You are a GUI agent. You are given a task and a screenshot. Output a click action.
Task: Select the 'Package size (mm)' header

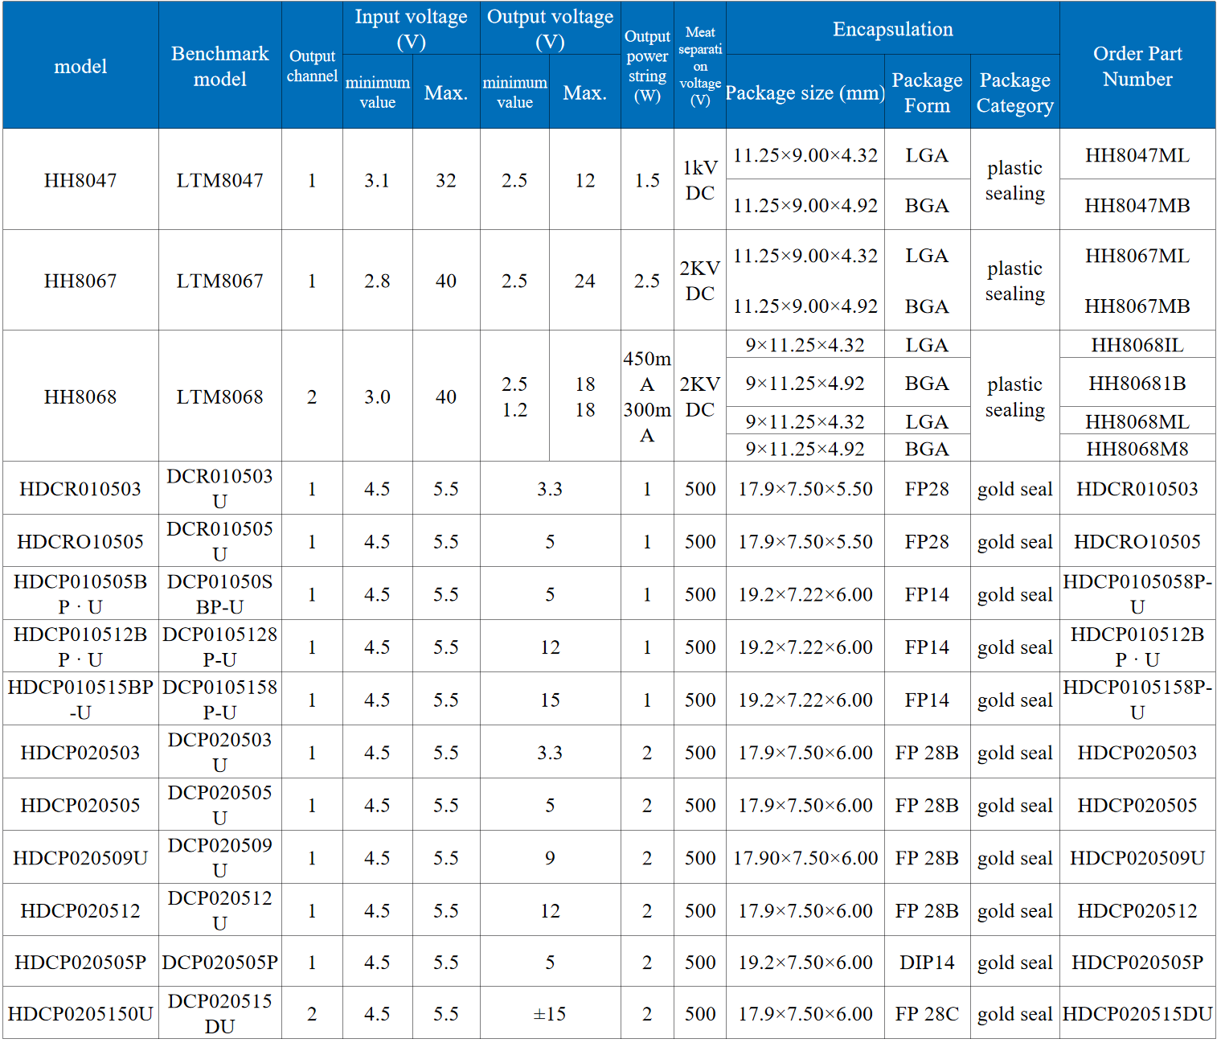(x=805, y=92)
